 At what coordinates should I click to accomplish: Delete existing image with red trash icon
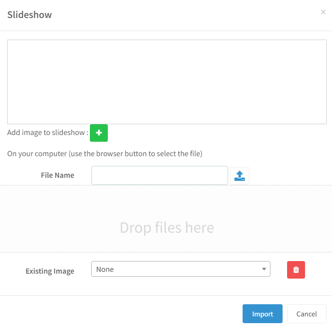296,270
